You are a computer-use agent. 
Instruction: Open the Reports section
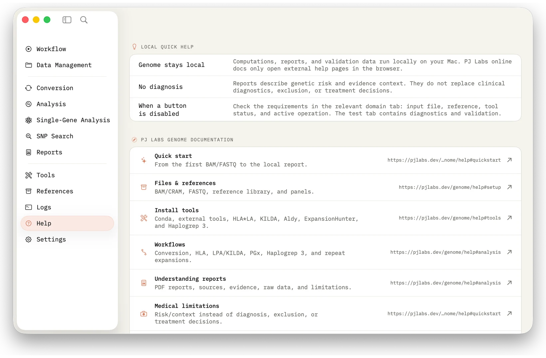tap(67, 152)
